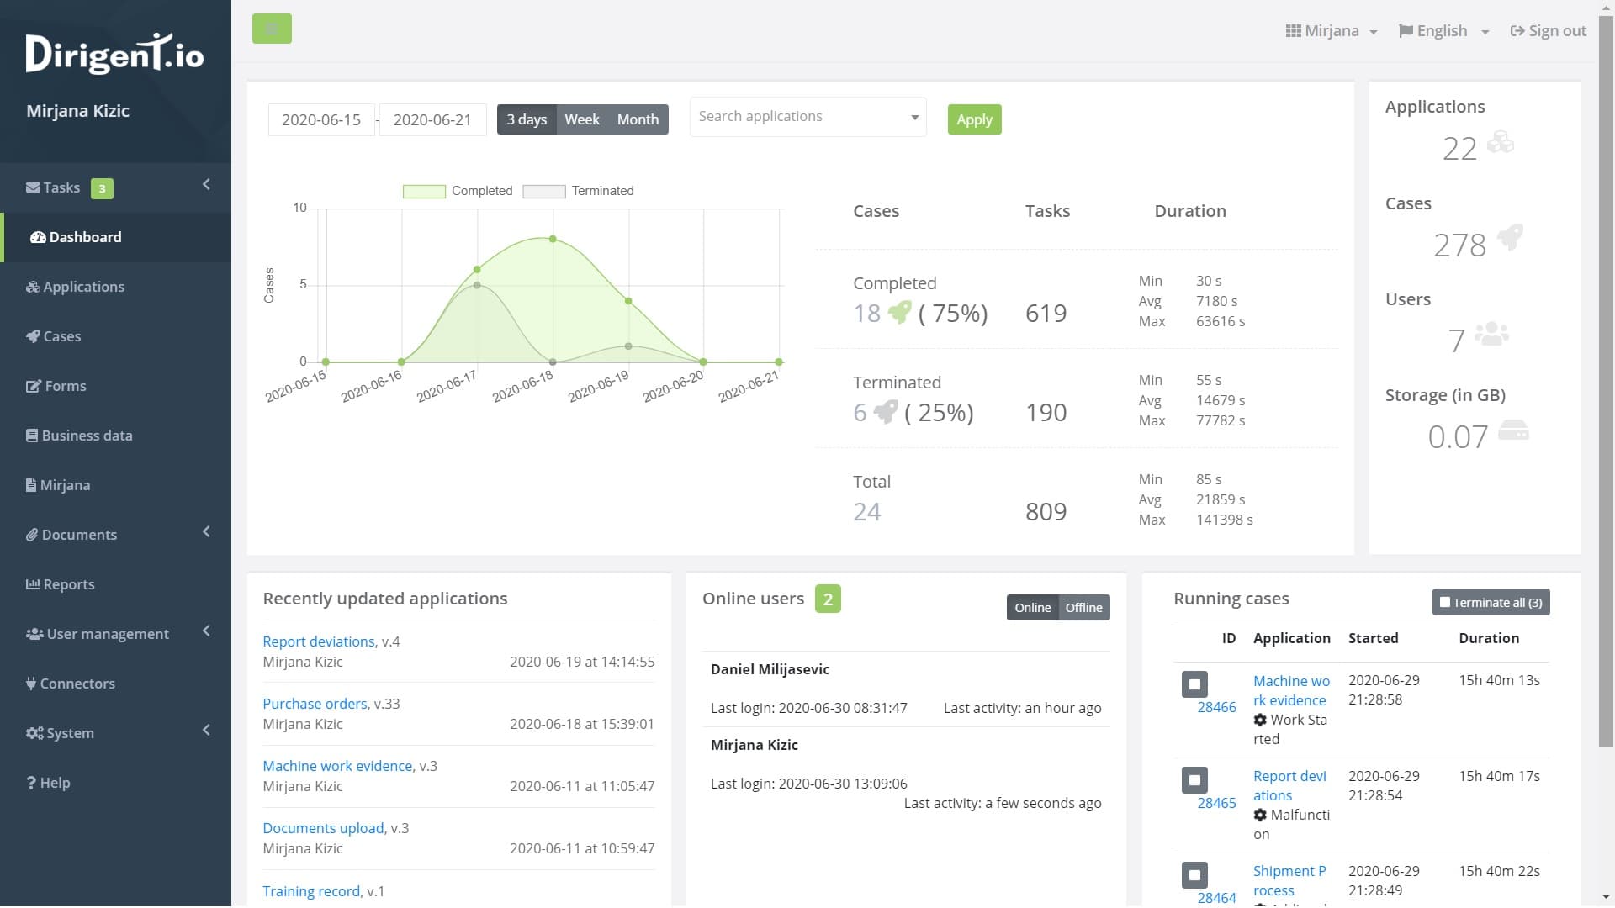Image resolution: width=1615 pixels, height=908 pixels.
Task: Click the Completed cases rocket icon
Action: tap(899, 313)
